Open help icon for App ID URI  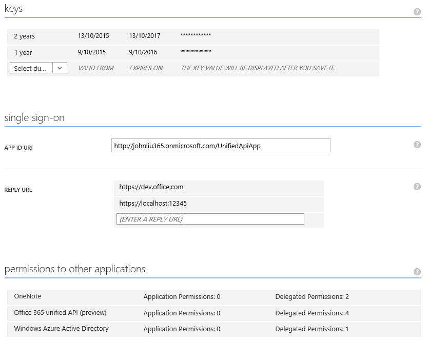coord(417,145)
